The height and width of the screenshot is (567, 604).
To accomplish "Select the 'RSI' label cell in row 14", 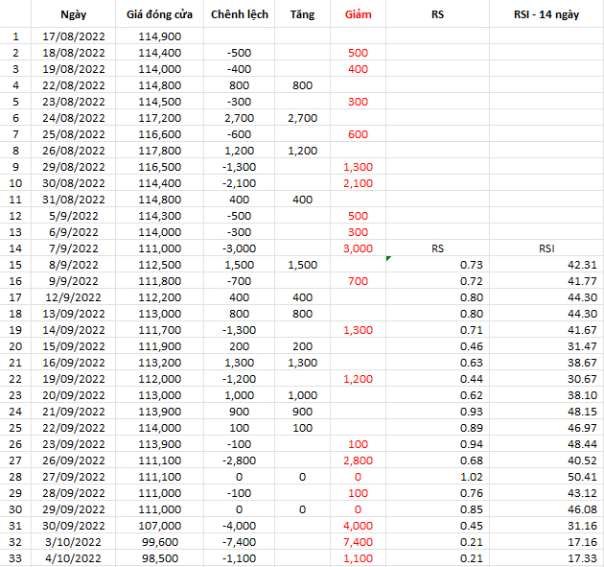I will coord(546,248).
